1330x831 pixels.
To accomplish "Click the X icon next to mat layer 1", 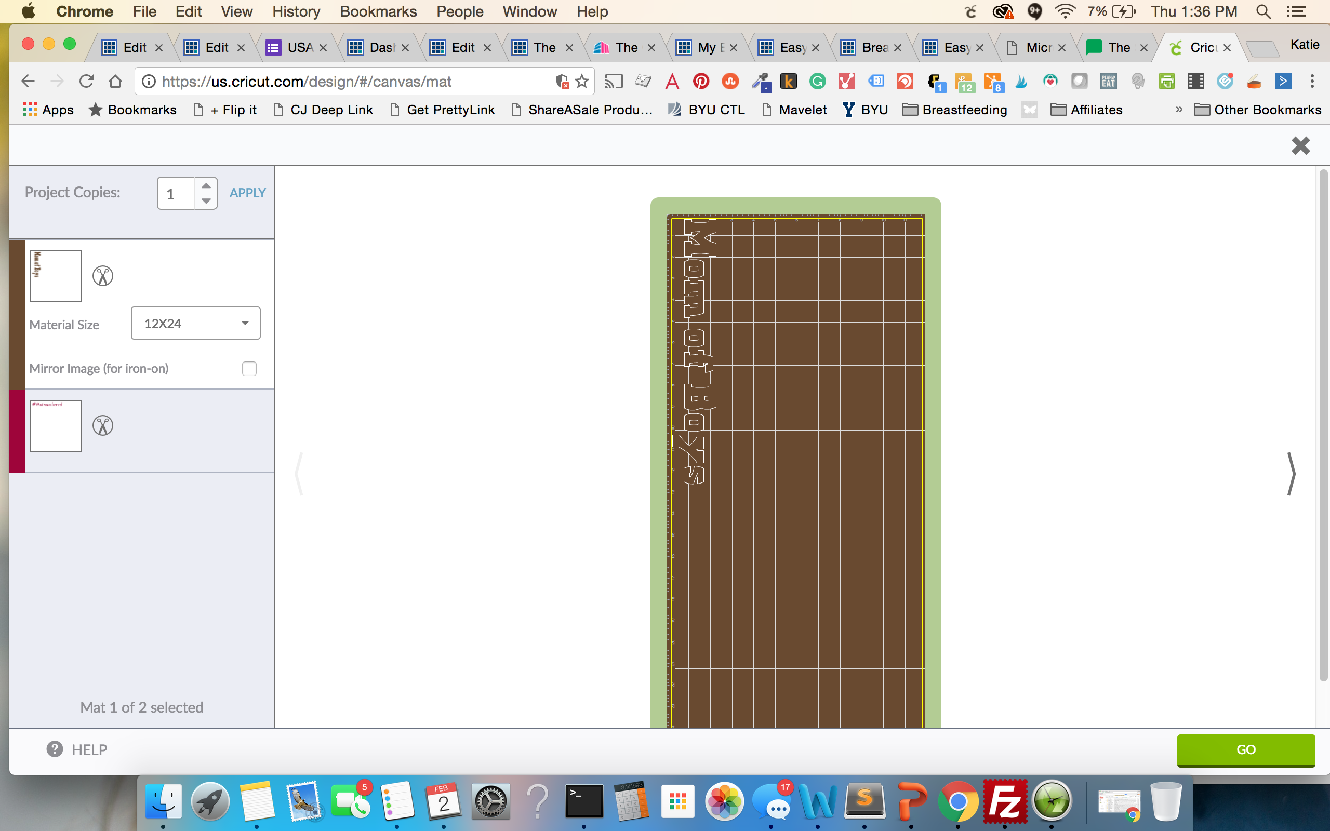I will (x=102, y=276).
